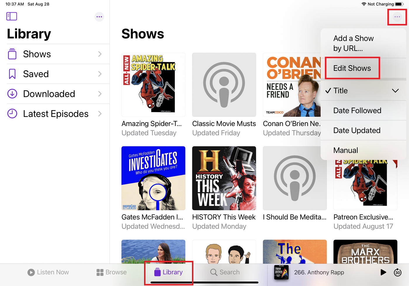Open Downloaded row in Library sidebar
This screenshot has height=286, width=409.
pos(58,94)
